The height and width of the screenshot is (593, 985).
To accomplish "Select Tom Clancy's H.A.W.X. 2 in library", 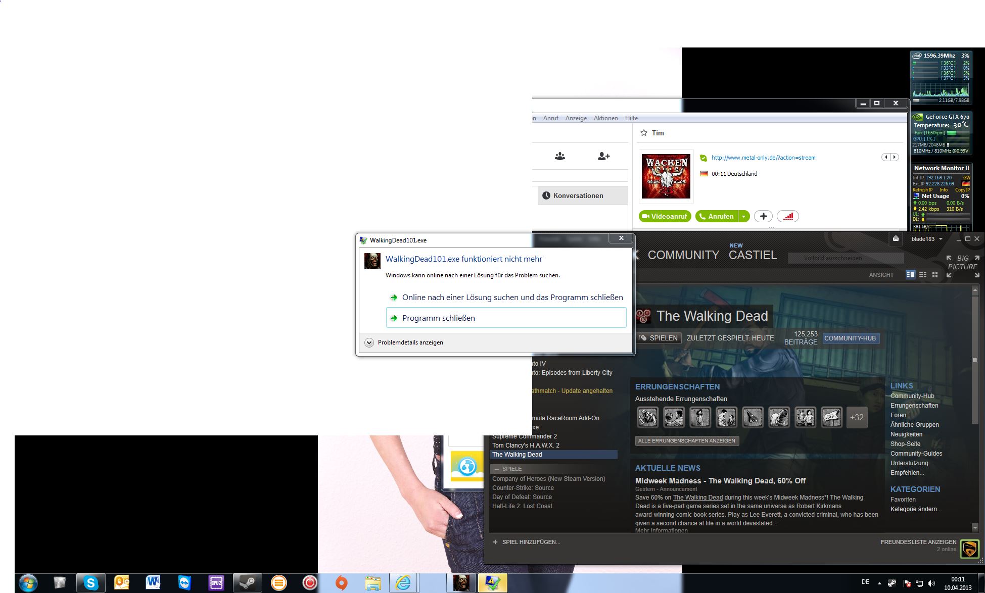I will click(x=526, y=446).
